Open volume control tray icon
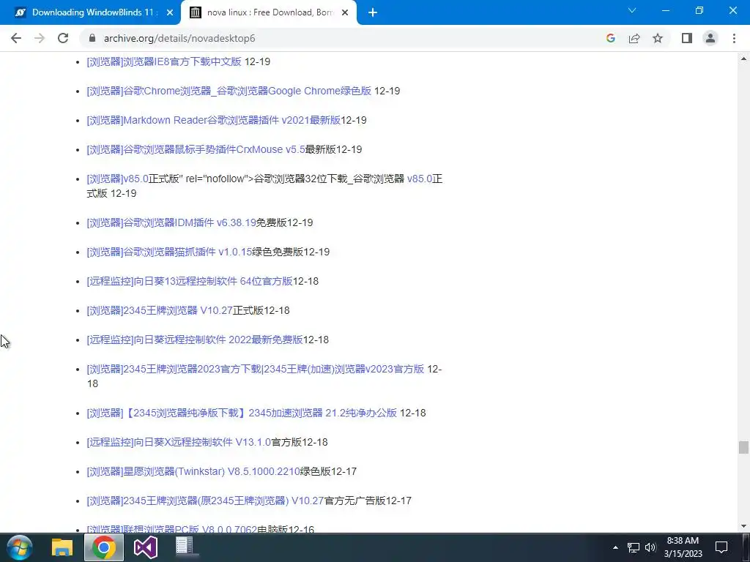Screen dimensions: 750x562 (x=650, y=547)
